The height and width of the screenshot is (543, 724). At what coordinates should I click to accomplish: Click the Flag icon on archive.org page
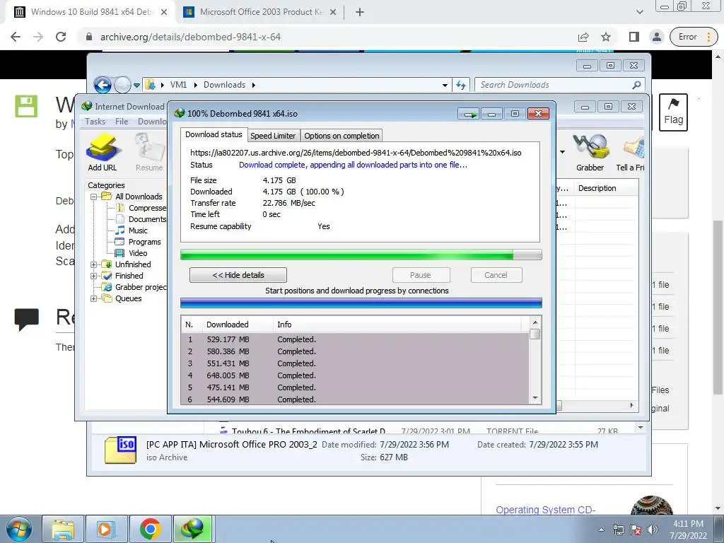click(673, 112)
